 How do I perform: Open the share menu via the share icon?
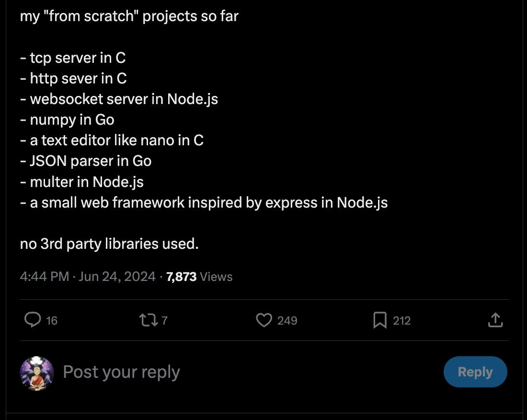(496, 320)
